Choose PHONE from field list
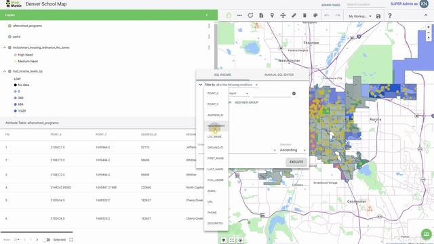 (x=216, y=212)
